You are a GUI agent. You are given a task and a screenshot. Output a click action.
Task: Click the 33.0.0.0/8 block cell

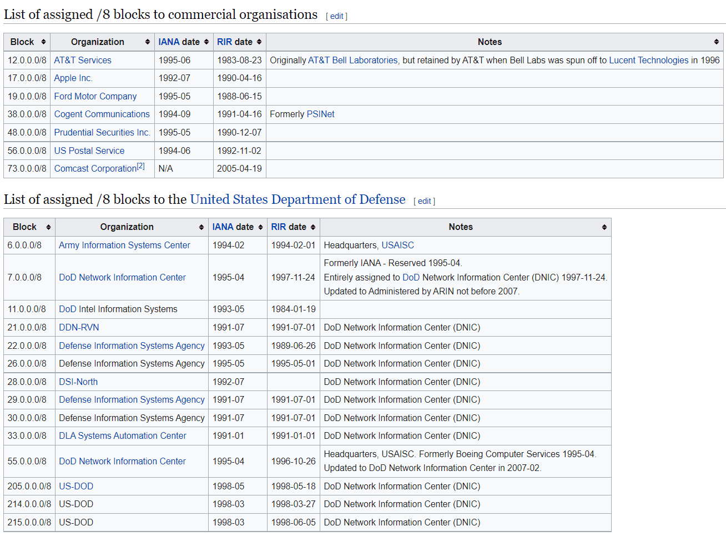click(29, 436)
